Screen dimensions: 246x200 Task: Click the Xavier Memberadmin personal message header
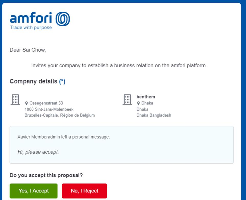[x=64, y=137]
